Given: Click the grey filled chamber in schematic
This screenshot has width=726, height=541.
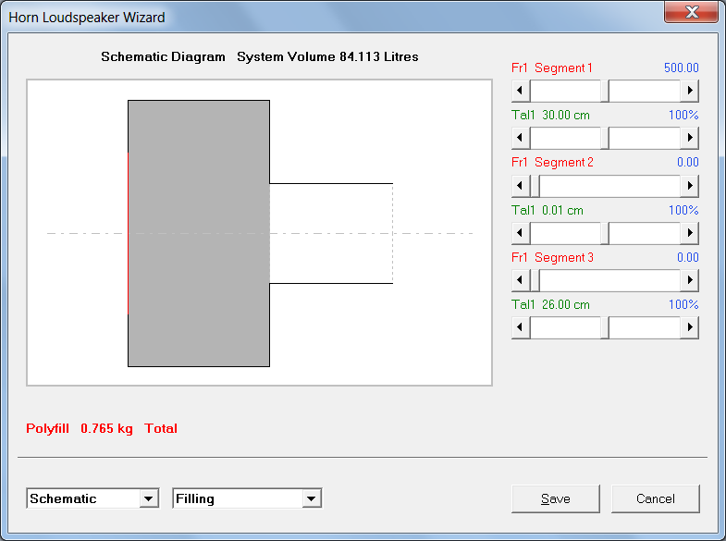Looking at the screenshot, I should (199, 233).
